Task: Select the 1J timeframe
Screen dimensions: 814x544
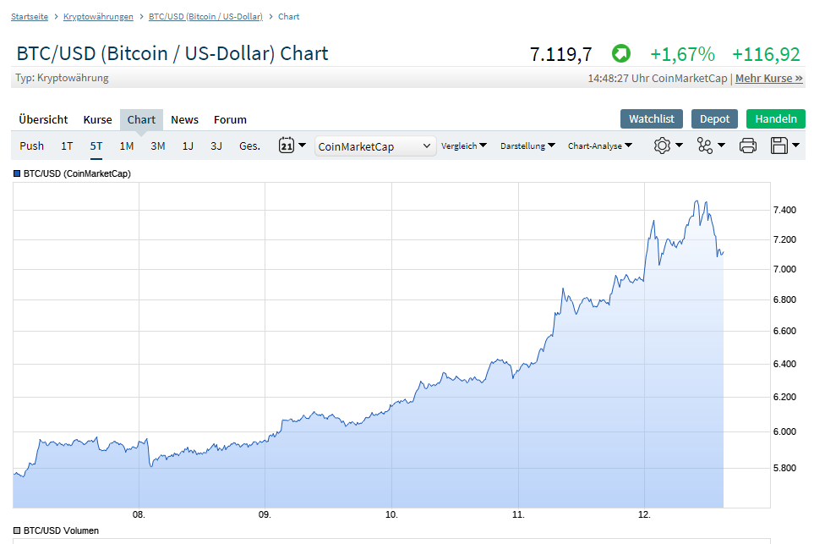Action: pyautogui.click(x=187, y=146)
